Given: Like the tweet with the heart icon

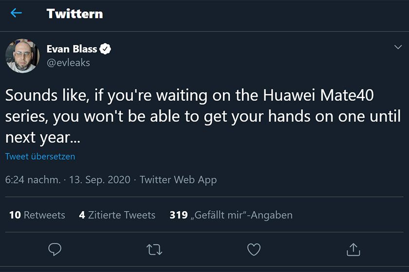Looking at the screenshot, I should point(254,249).
